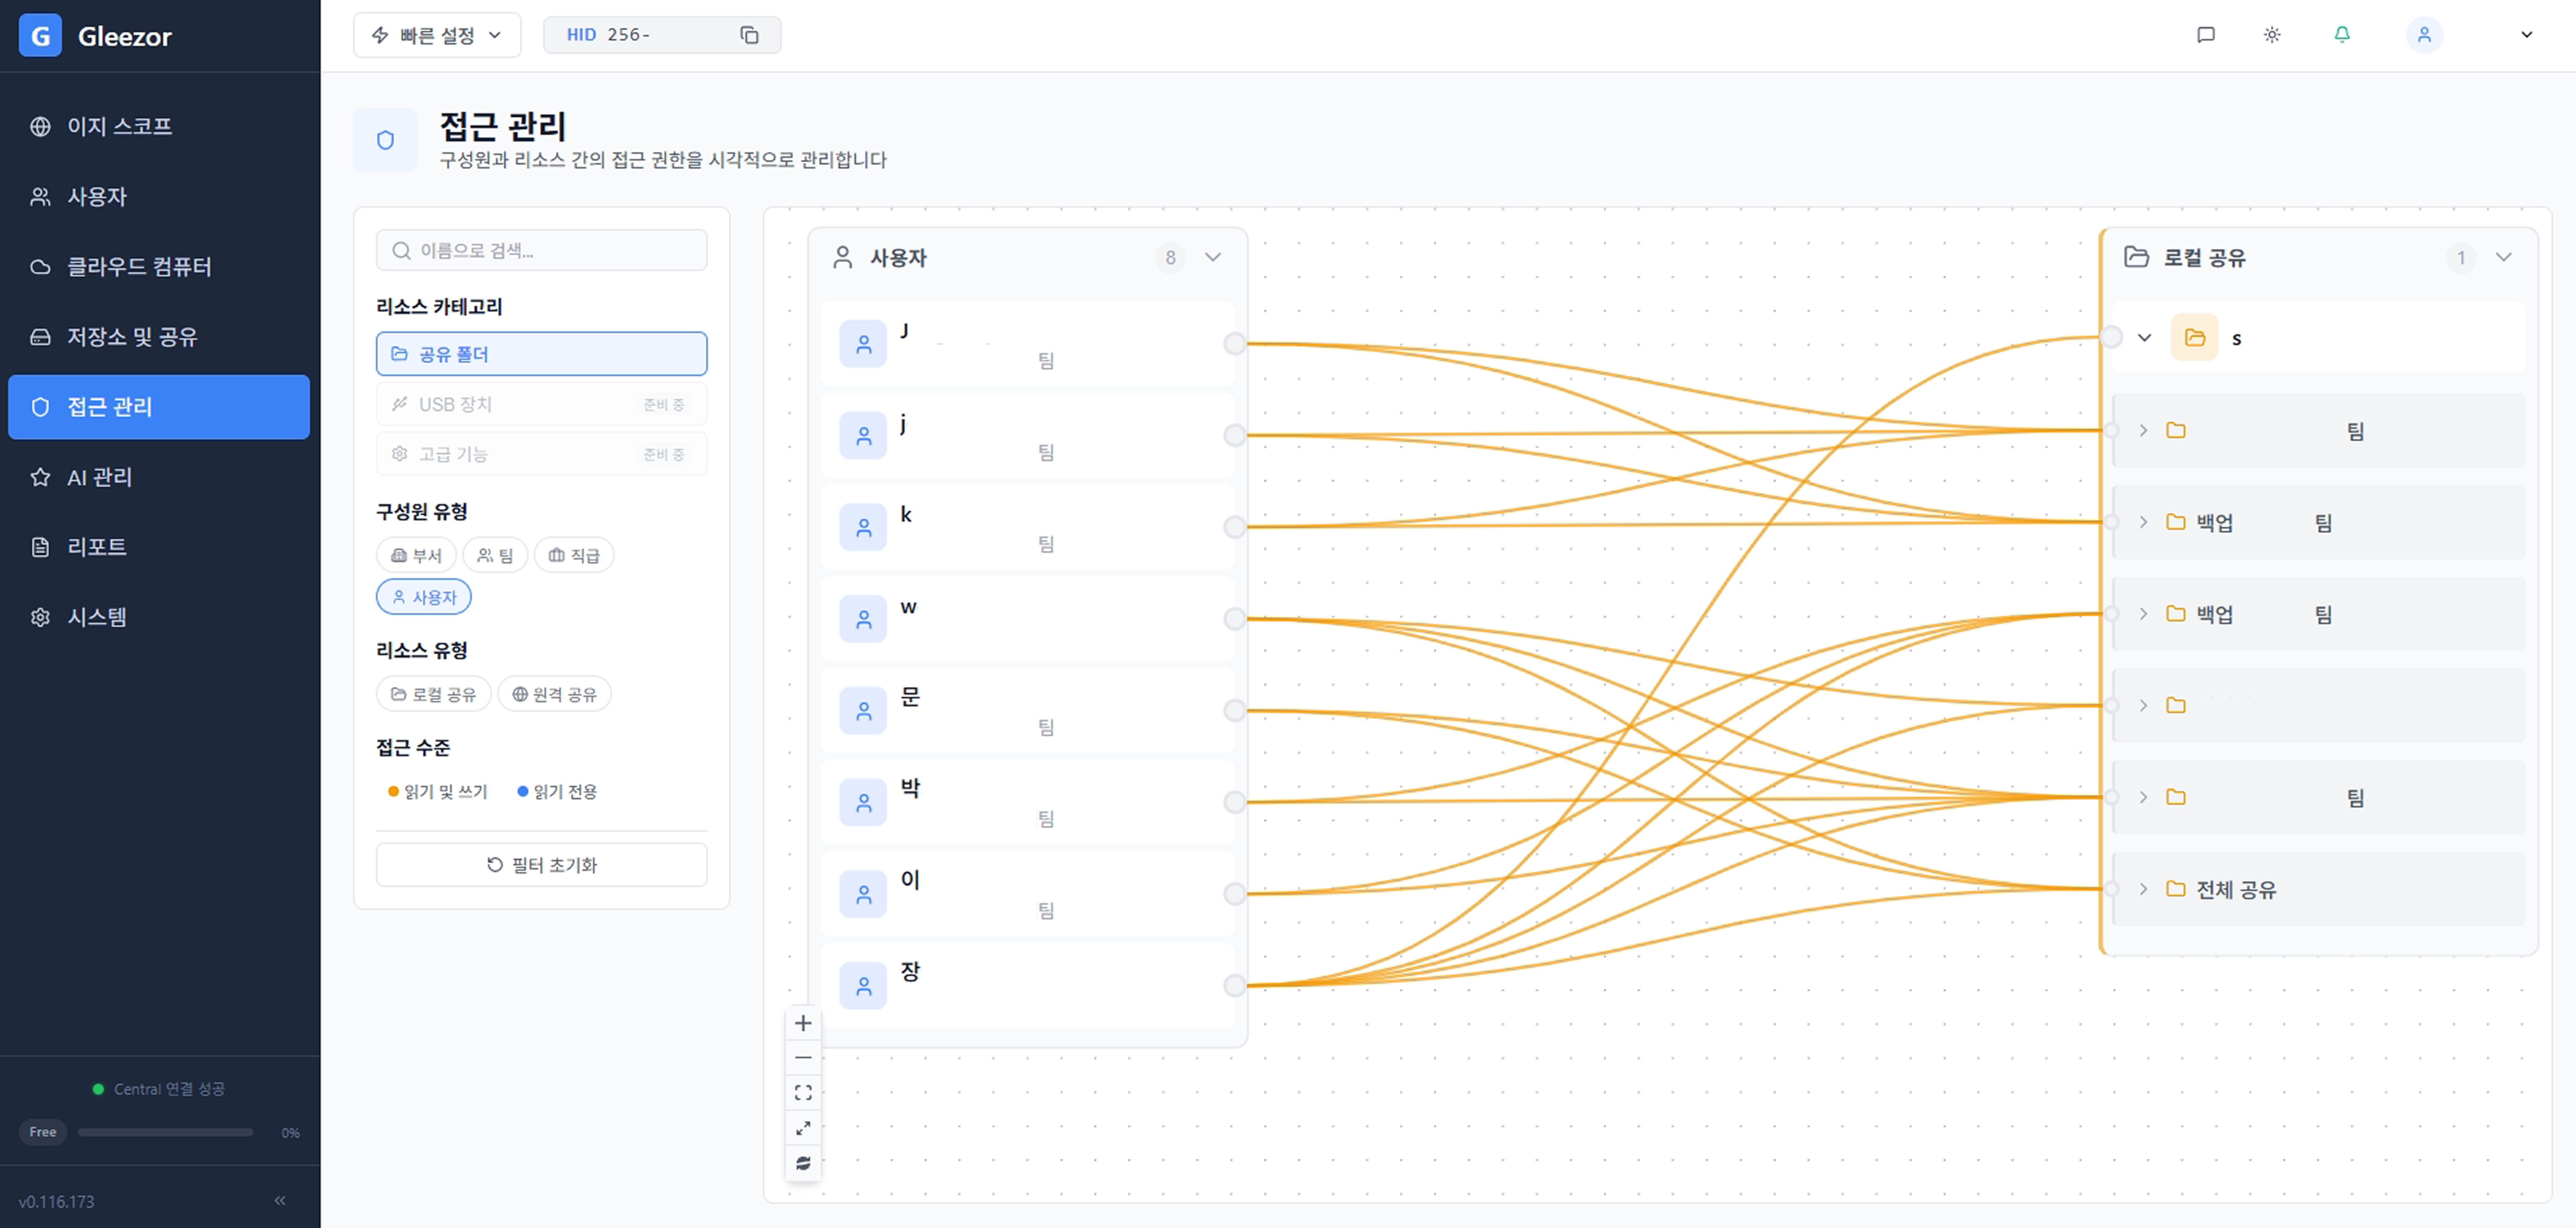
Task: Open 리포트 in the sidebar
Action: point(159,547)
